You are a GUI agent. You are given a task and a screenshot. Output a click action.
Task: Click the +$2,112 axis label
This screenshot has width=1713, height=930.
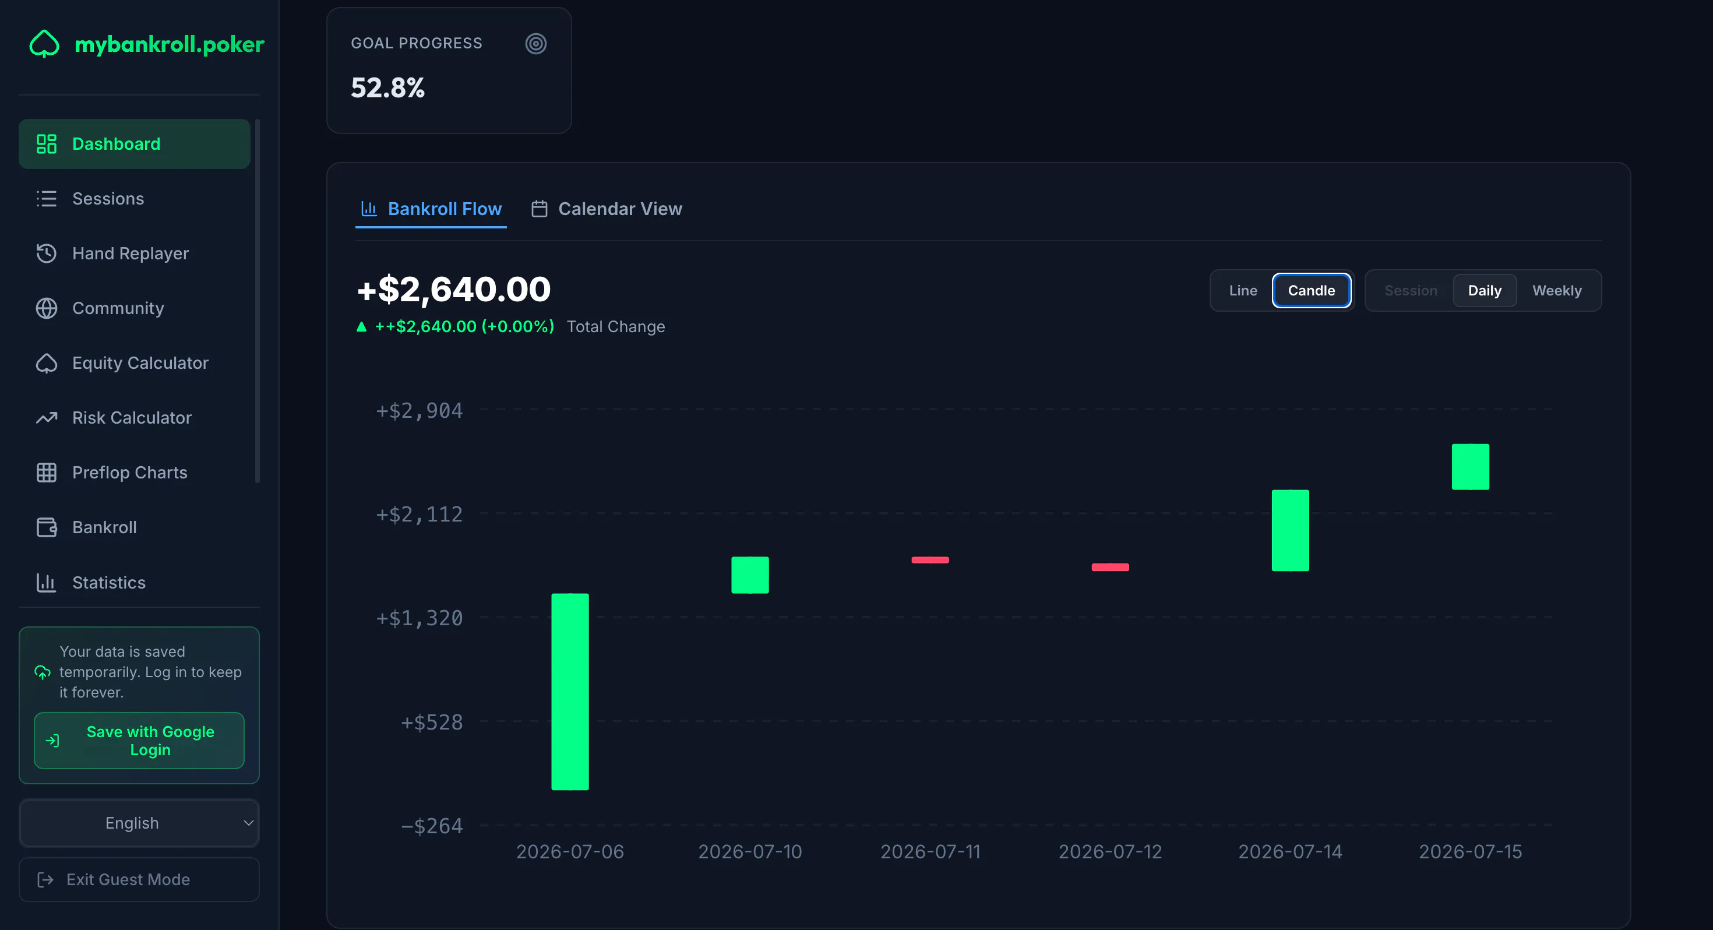click(420, 514)
